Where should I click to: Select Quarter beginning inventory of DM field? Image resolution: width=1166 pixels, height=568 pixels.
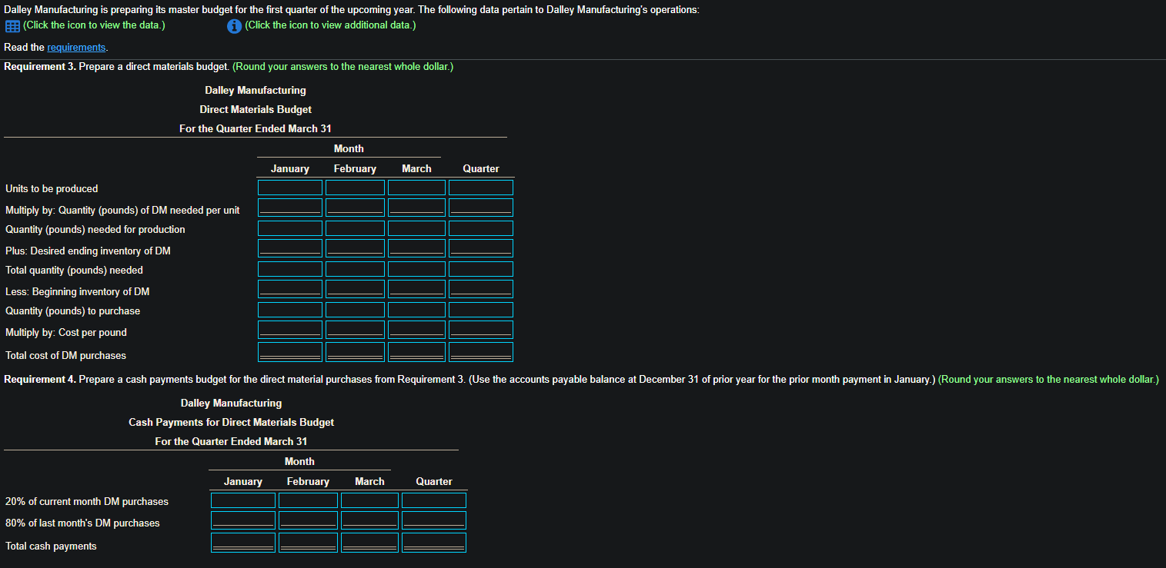[481, 289]
